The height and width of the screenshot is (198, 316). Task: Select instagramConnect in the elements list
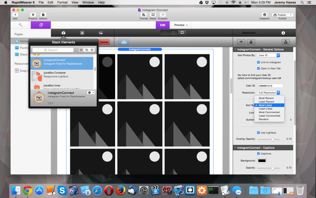point(62,63)
